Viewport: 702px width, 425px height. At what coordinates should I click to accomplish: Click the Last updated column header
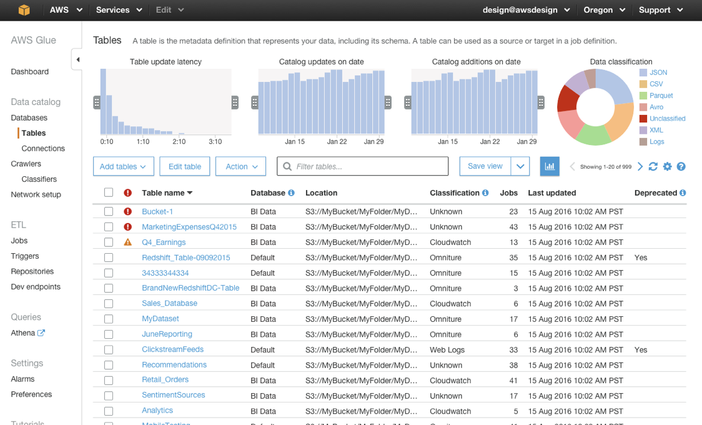552,192
